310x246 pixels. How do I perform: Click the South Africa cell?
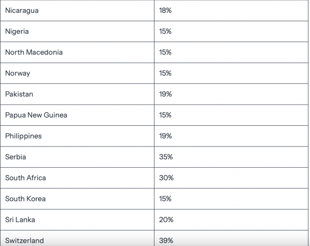pos(25,178)
